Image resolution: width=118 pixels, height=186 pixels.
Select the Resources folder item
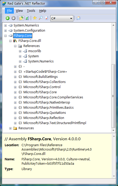click(26, 128)
